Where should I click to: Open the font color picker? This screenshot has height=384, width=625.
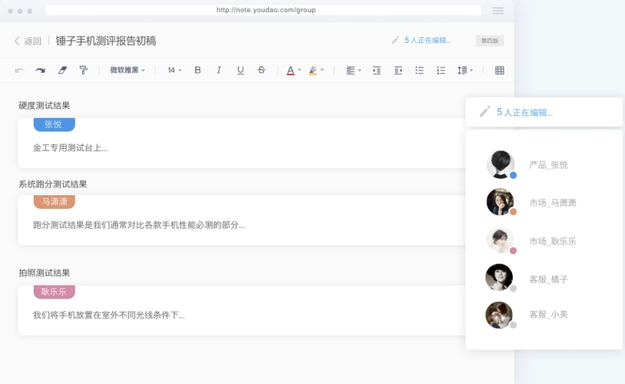(x=293, y=71)
